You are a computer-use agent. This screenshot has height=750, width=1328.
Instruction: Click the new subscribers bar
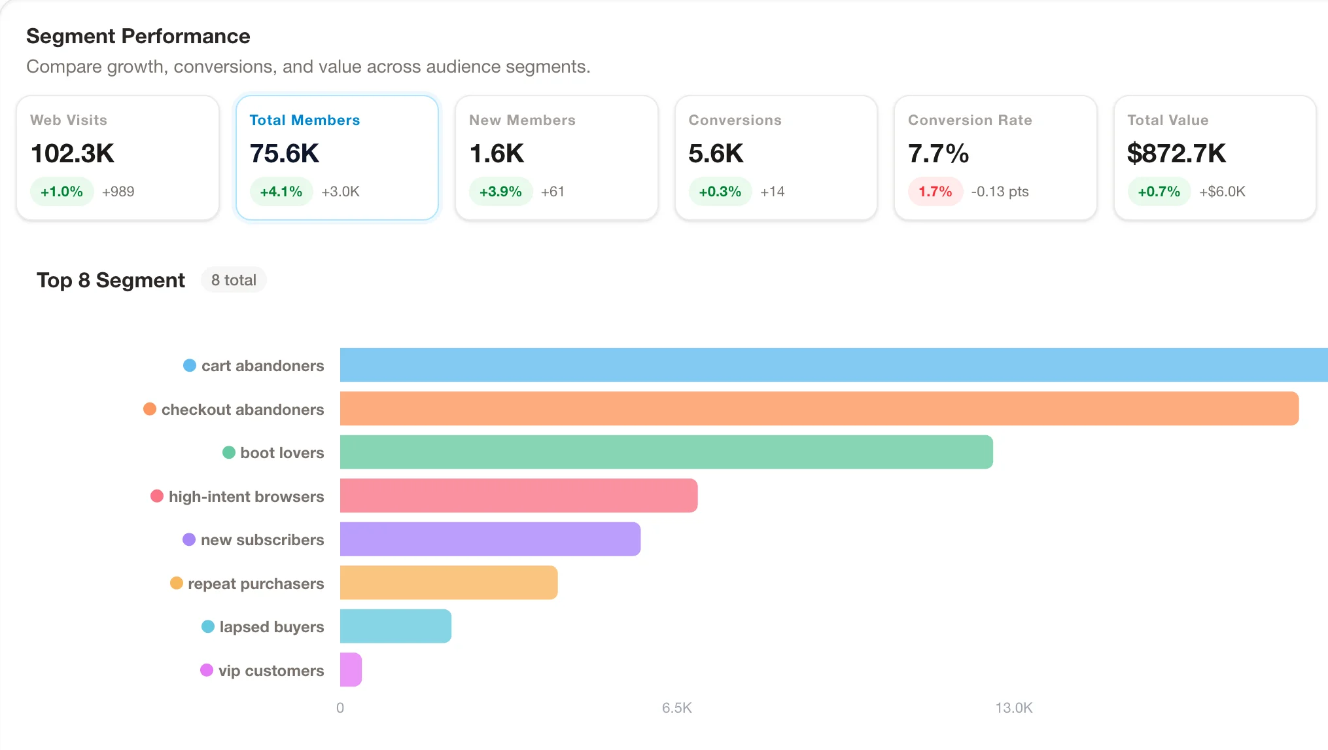[491, 539]
